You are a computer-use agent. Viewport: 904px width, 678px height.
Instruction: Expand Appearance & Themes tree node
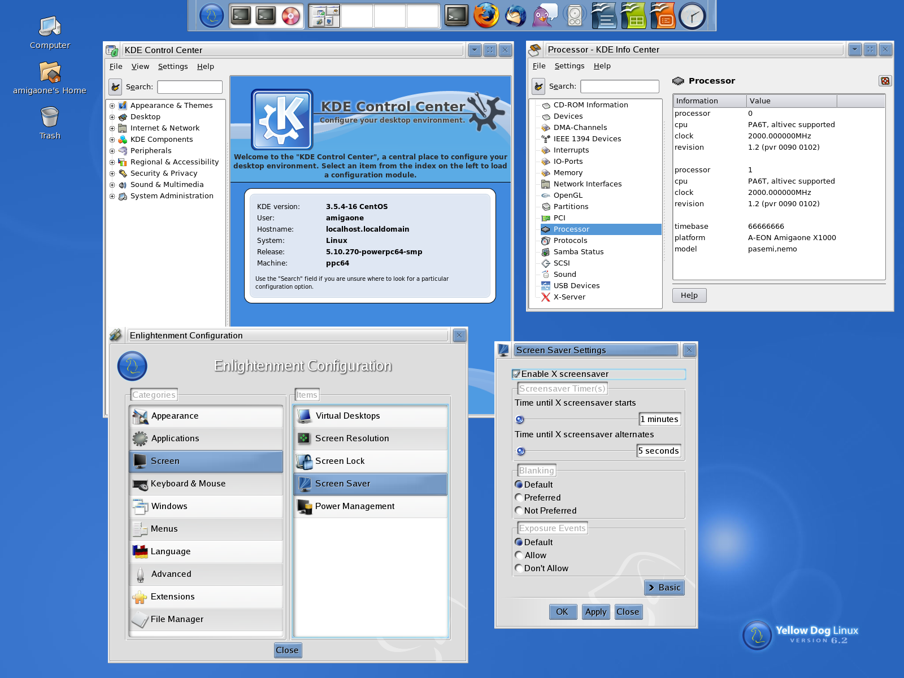click(x=112, y=106)
